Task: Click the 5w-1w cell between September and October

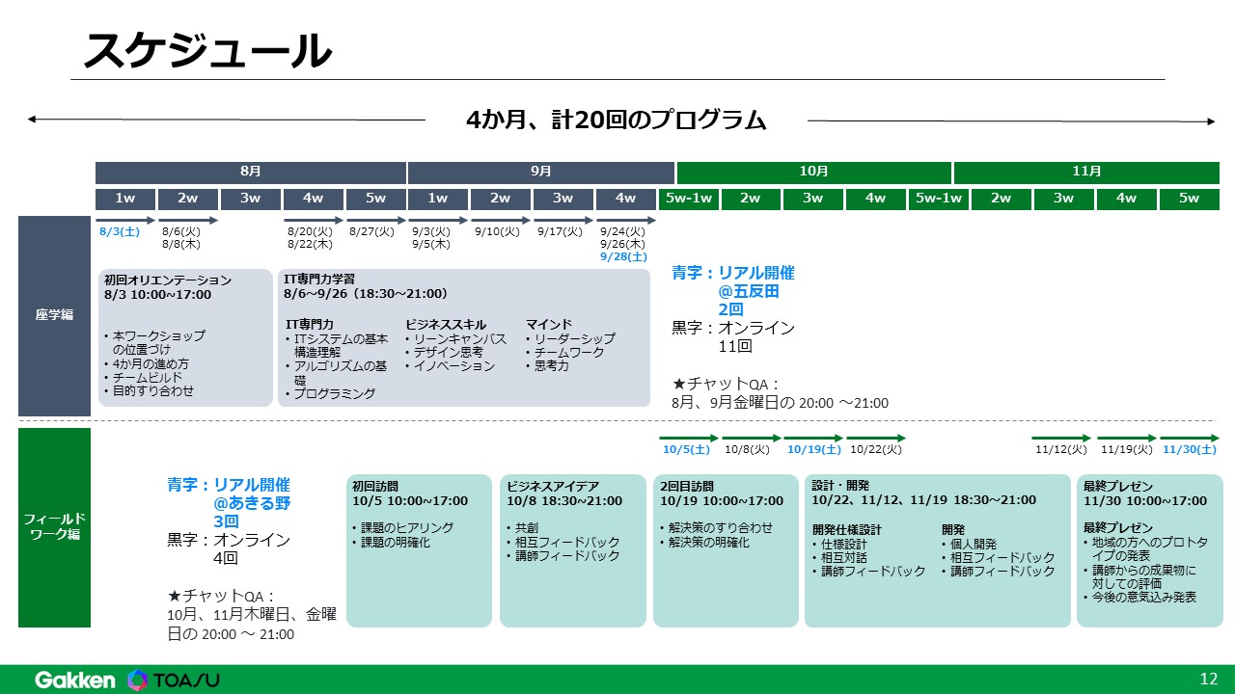Action: pyautogui.click(x=687, y=200)
